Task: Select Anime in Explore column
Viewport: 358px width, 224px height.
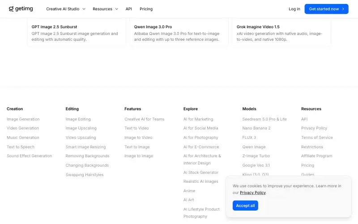Action: pos(189,191)
